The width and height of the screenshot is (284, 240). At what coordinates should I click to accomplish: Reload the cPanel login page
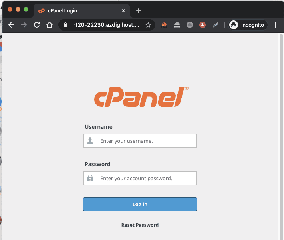(37, 25)
